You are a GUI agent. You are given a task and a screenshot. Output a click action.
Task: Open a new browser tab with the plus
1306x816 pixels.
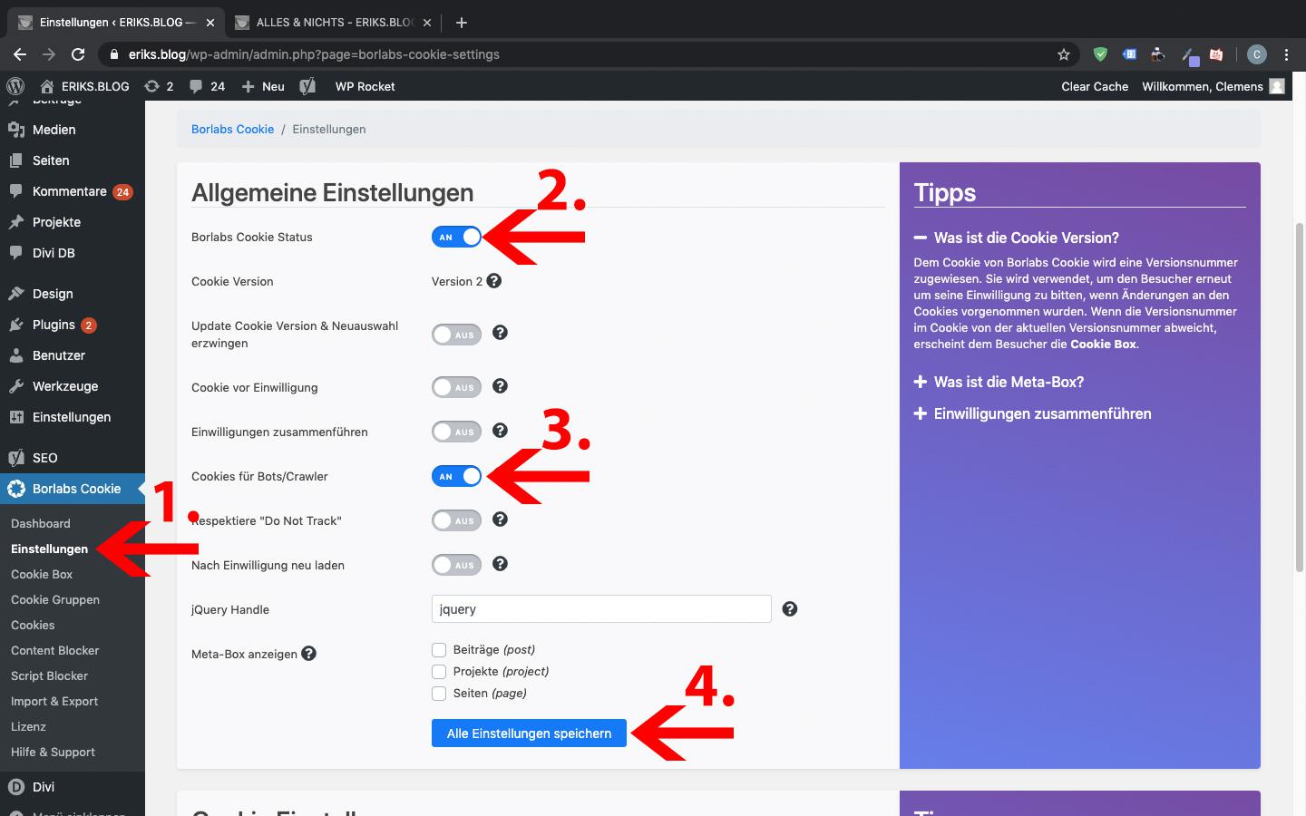461,22
